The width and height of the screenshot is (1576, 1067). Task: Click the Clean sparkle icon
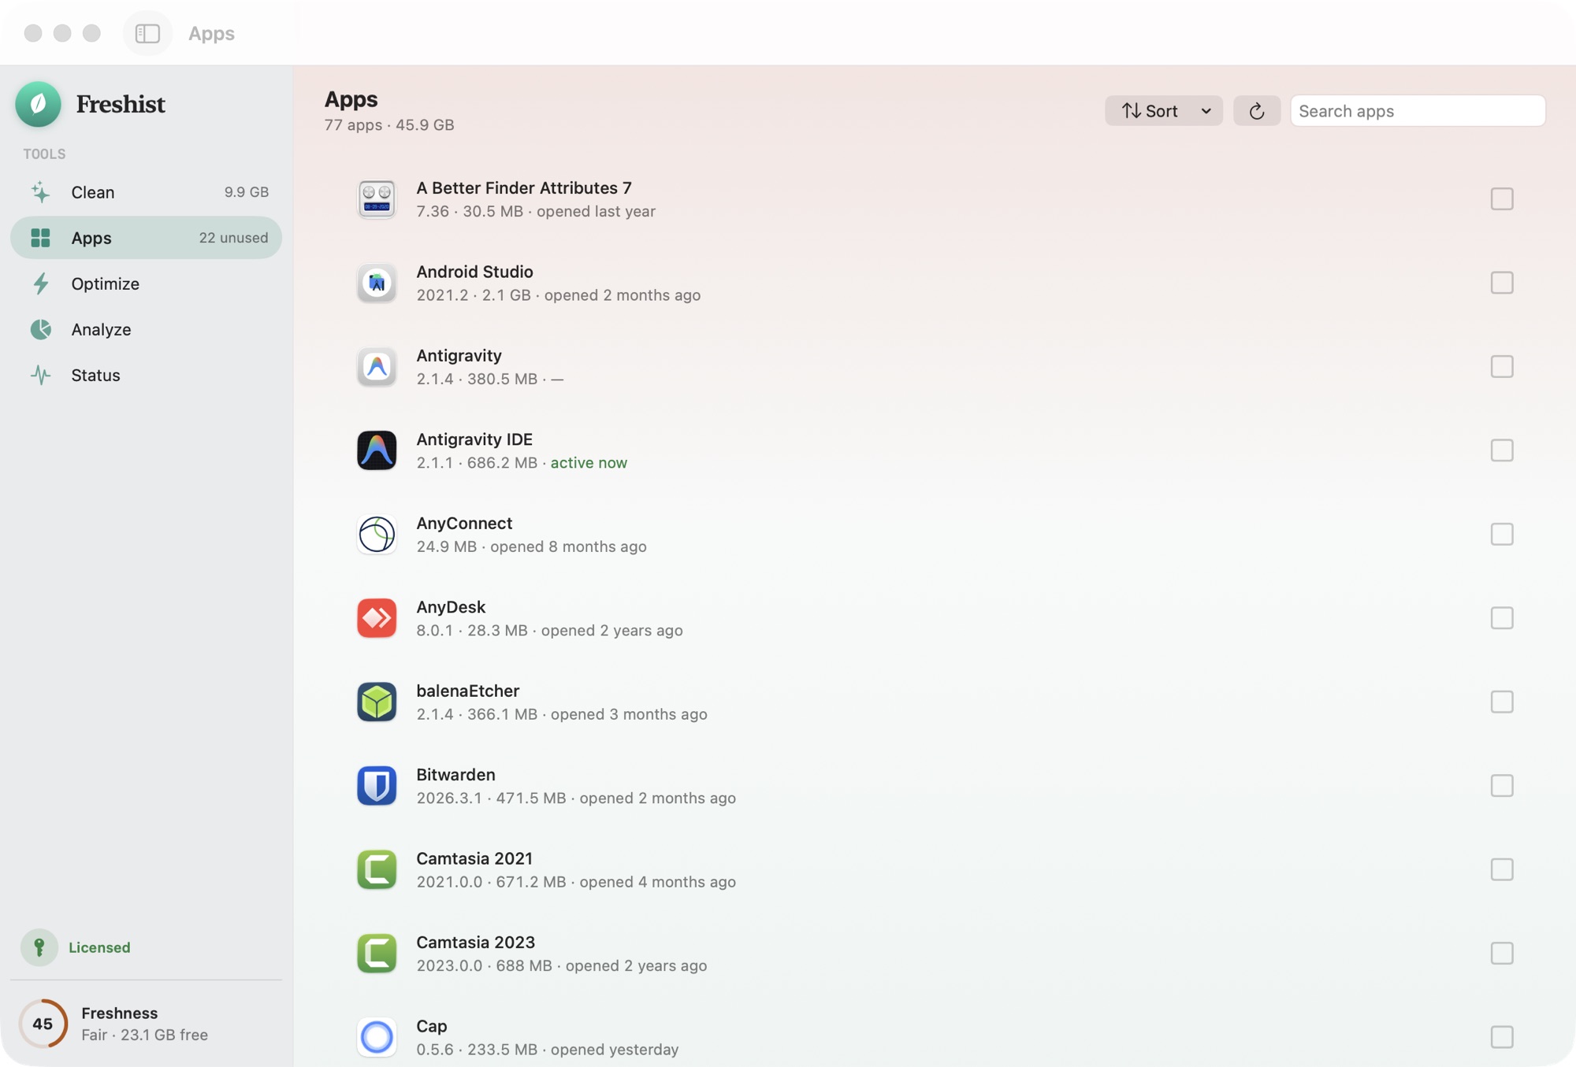tap(40, 192)
